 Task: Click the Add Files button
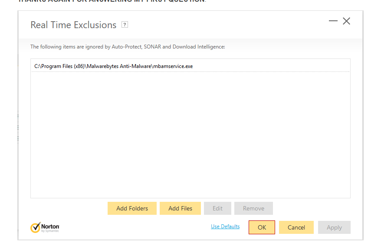180,208
